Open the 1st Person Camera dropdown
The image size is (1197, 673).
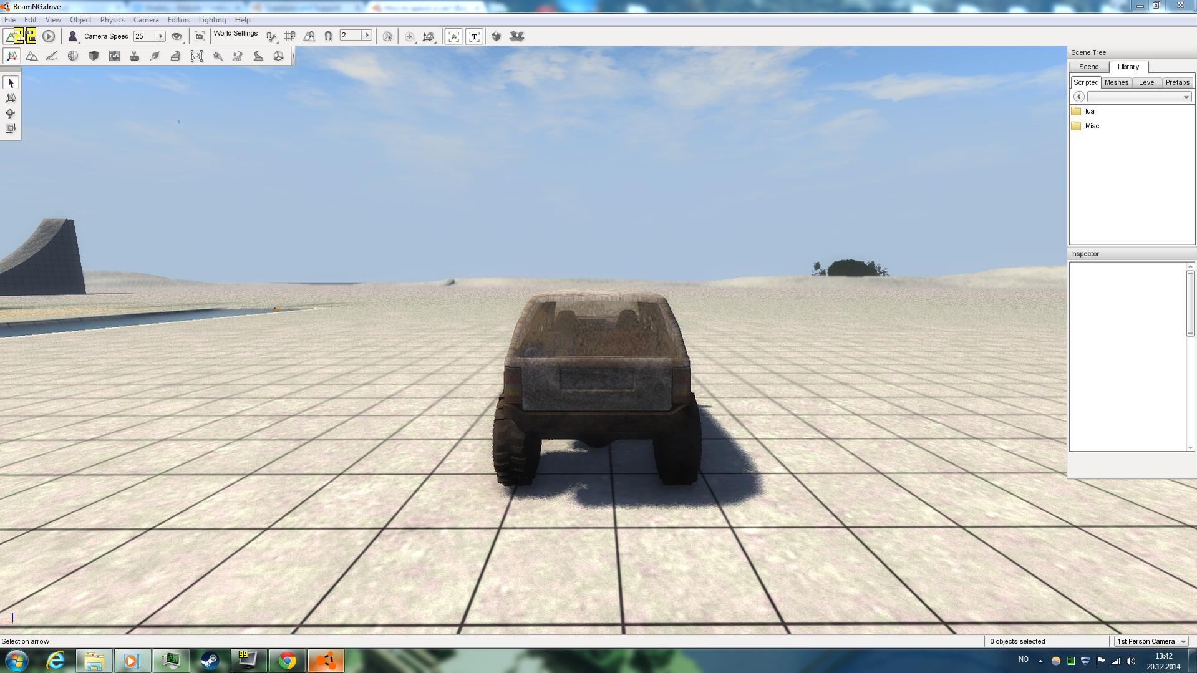pyautogui.click(x=1151, y=641)
